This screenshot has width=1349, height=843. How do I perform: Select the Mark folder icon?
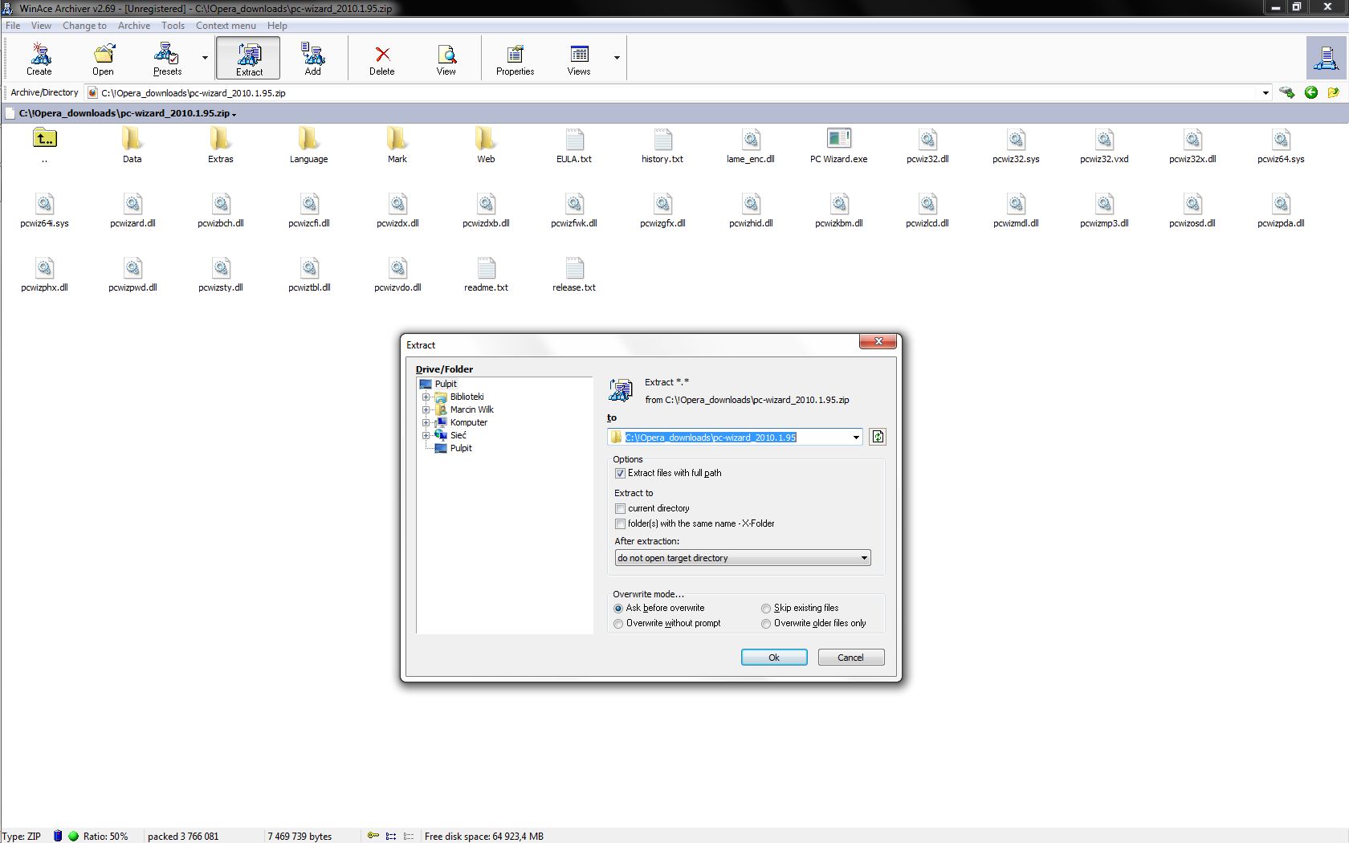coord(397,139)
